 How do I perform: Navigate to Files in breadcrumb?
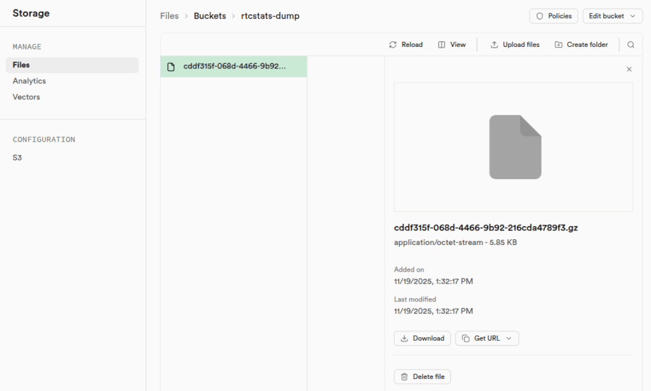pos(169,16)
